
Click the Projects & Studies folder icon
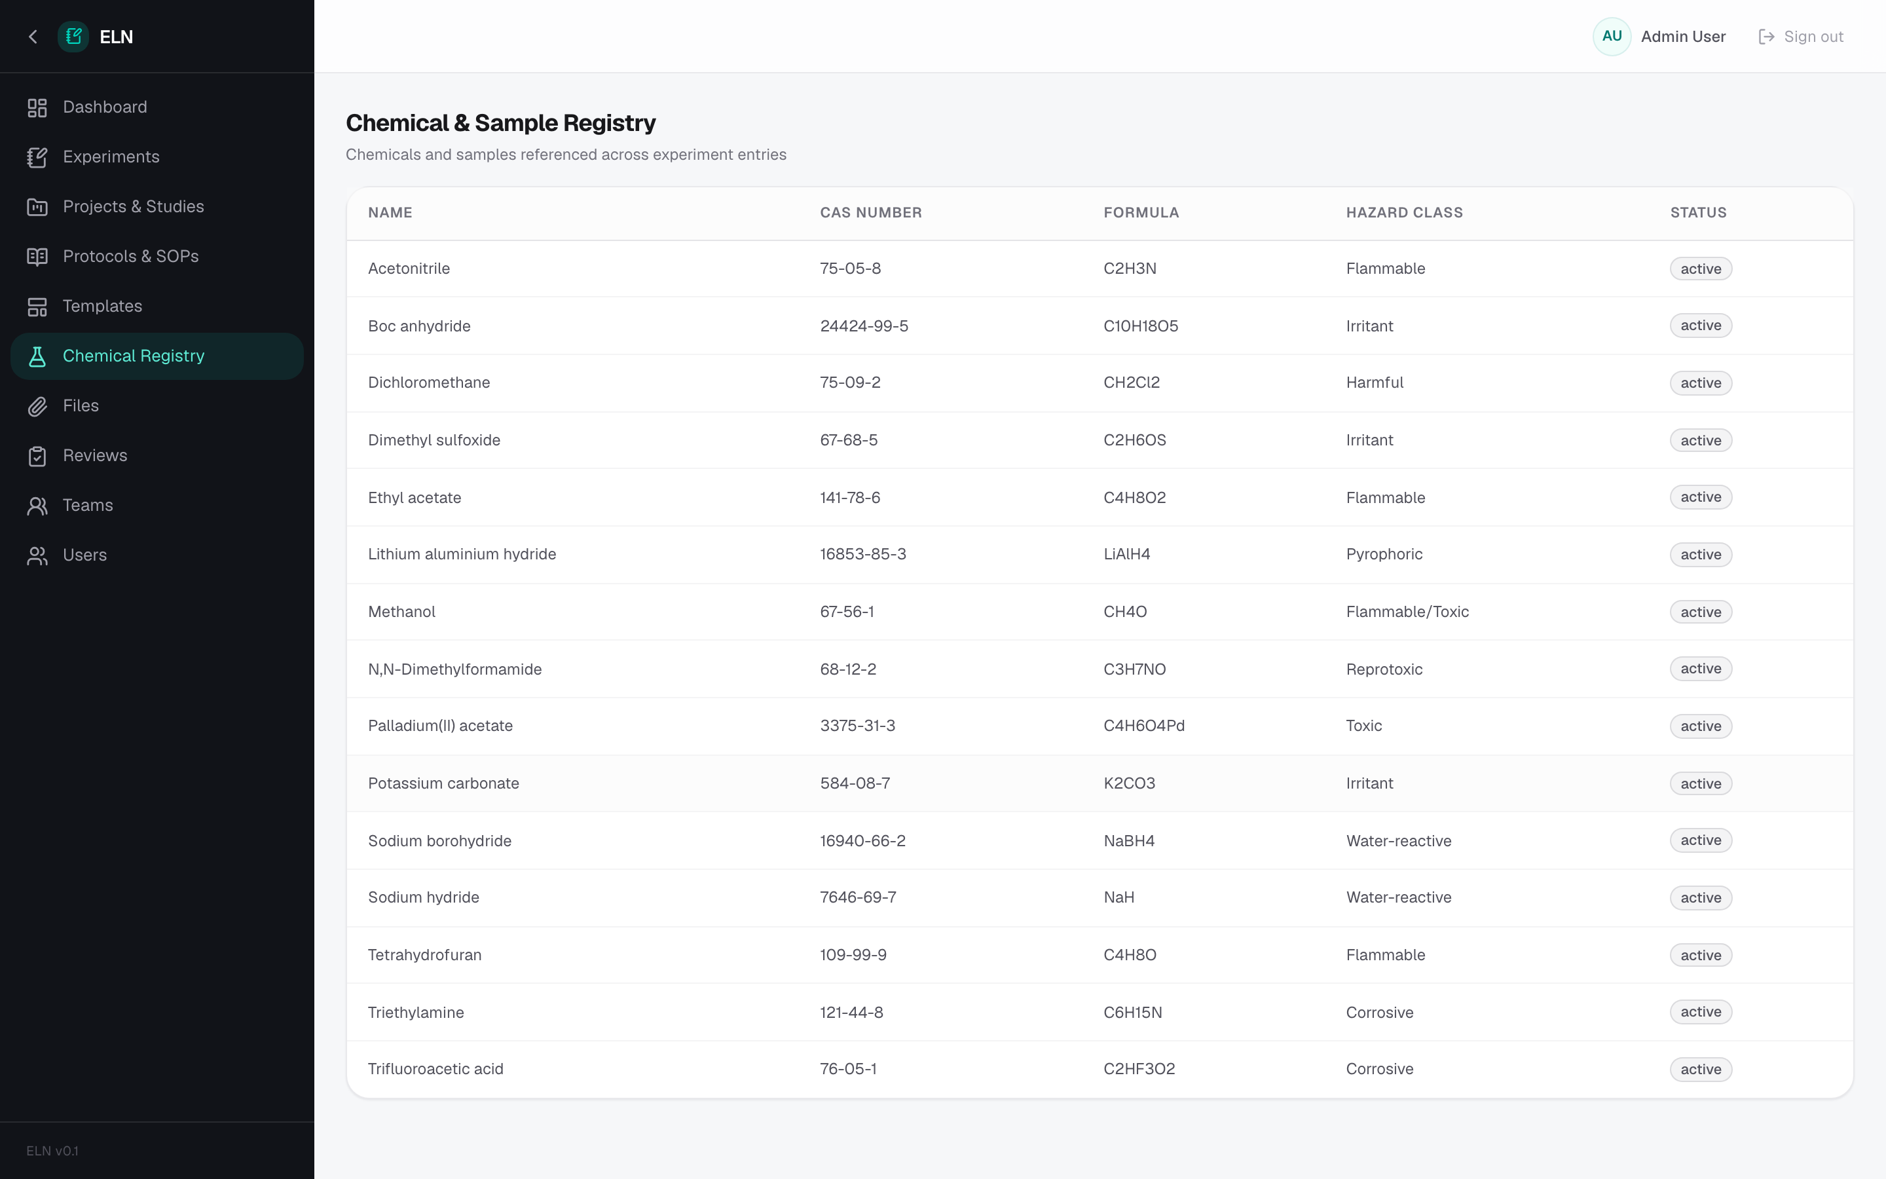coord(37,208)
